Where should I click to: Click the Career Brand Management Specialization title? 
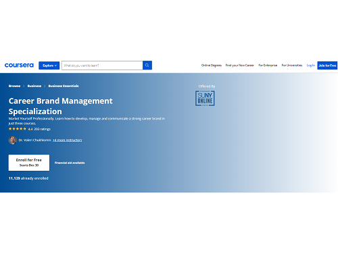(60, 106)
